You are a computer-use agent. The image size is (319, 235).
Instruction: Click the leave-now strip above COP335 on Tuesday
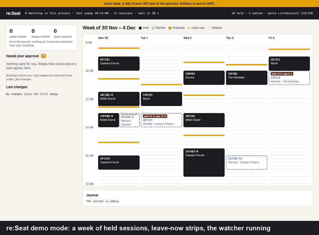pyautogui.click(x=161, y=84)
